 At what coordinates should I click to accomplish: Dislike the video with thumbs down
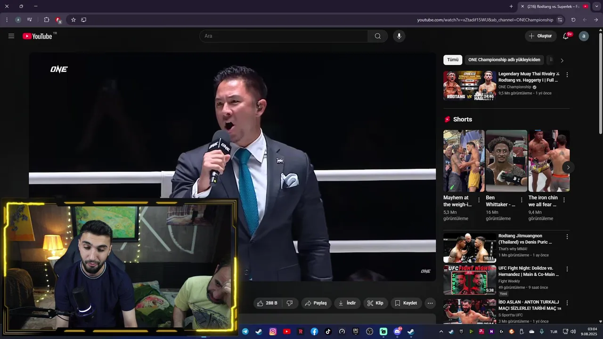[x=290, y=303]
